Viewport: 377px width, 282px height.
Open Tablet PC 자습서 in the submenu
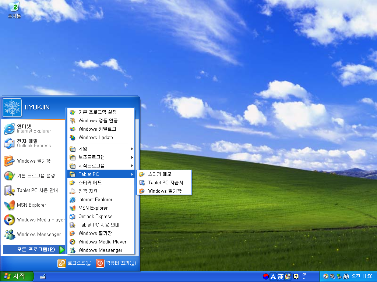click(164, 183)
